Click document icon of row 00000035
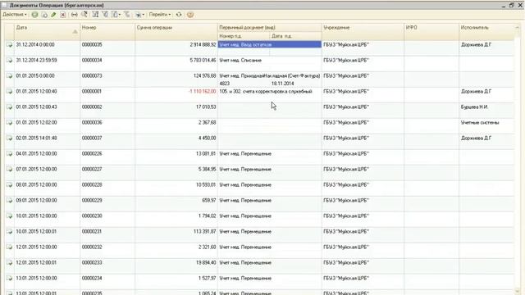 [9, 44]
